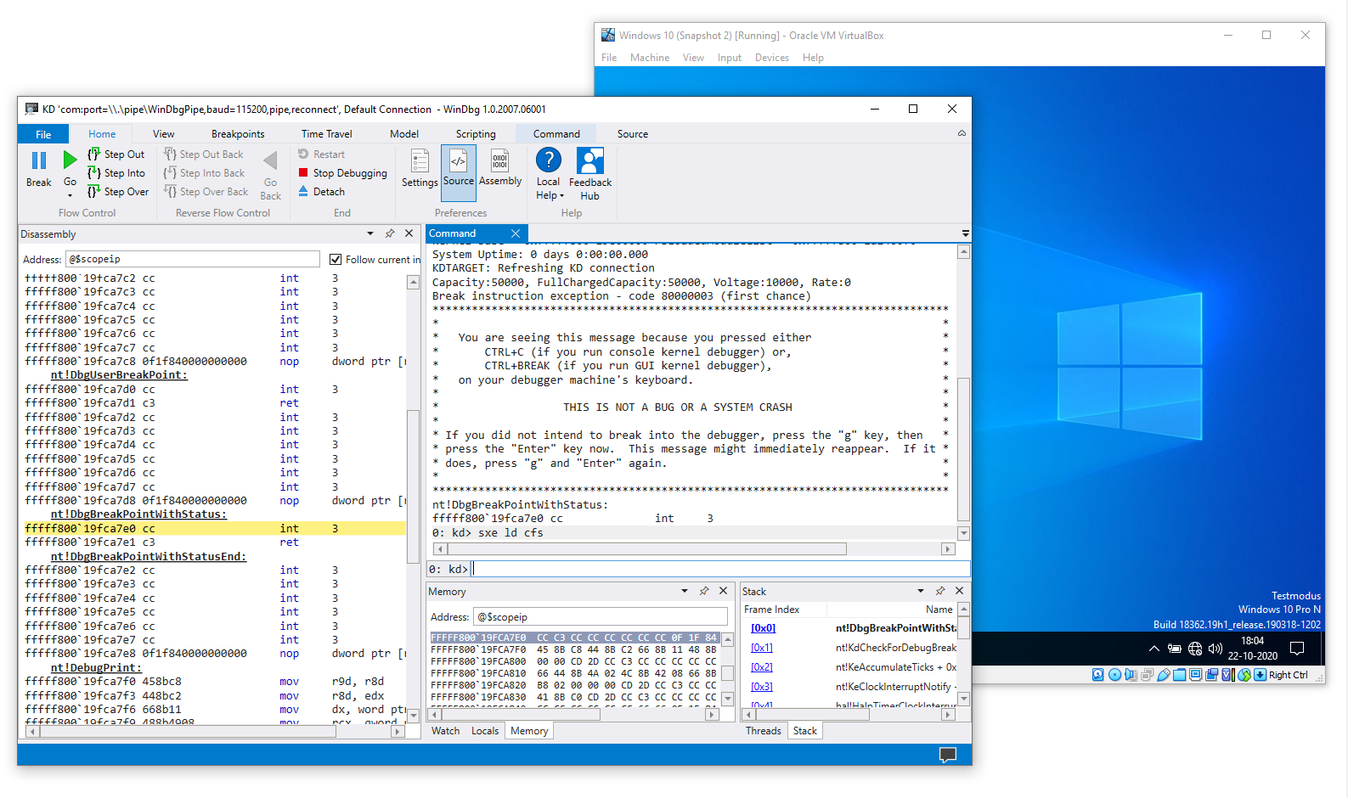The width and height of the screenshot is (1348, 798).
Task: Click the guest taskbar clock 18:04
Action: point(1252,641)
